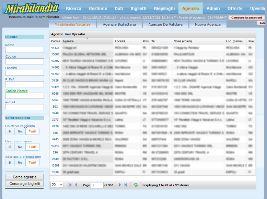The height and width of the screenshot is (199, 267).
Task: Focus the P. IVA input field
Action: pos(24,84)
